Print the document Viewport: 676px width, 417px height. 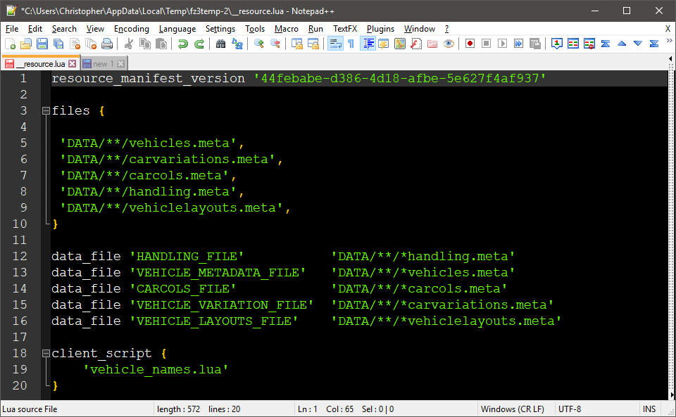click(107, 44)
